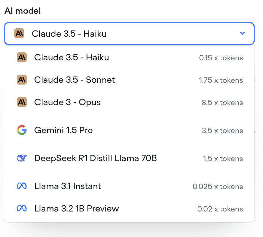Click the "8.5 x tokens" cost label
Viewport: 263px width, 237px height.
tap(222, 102)
